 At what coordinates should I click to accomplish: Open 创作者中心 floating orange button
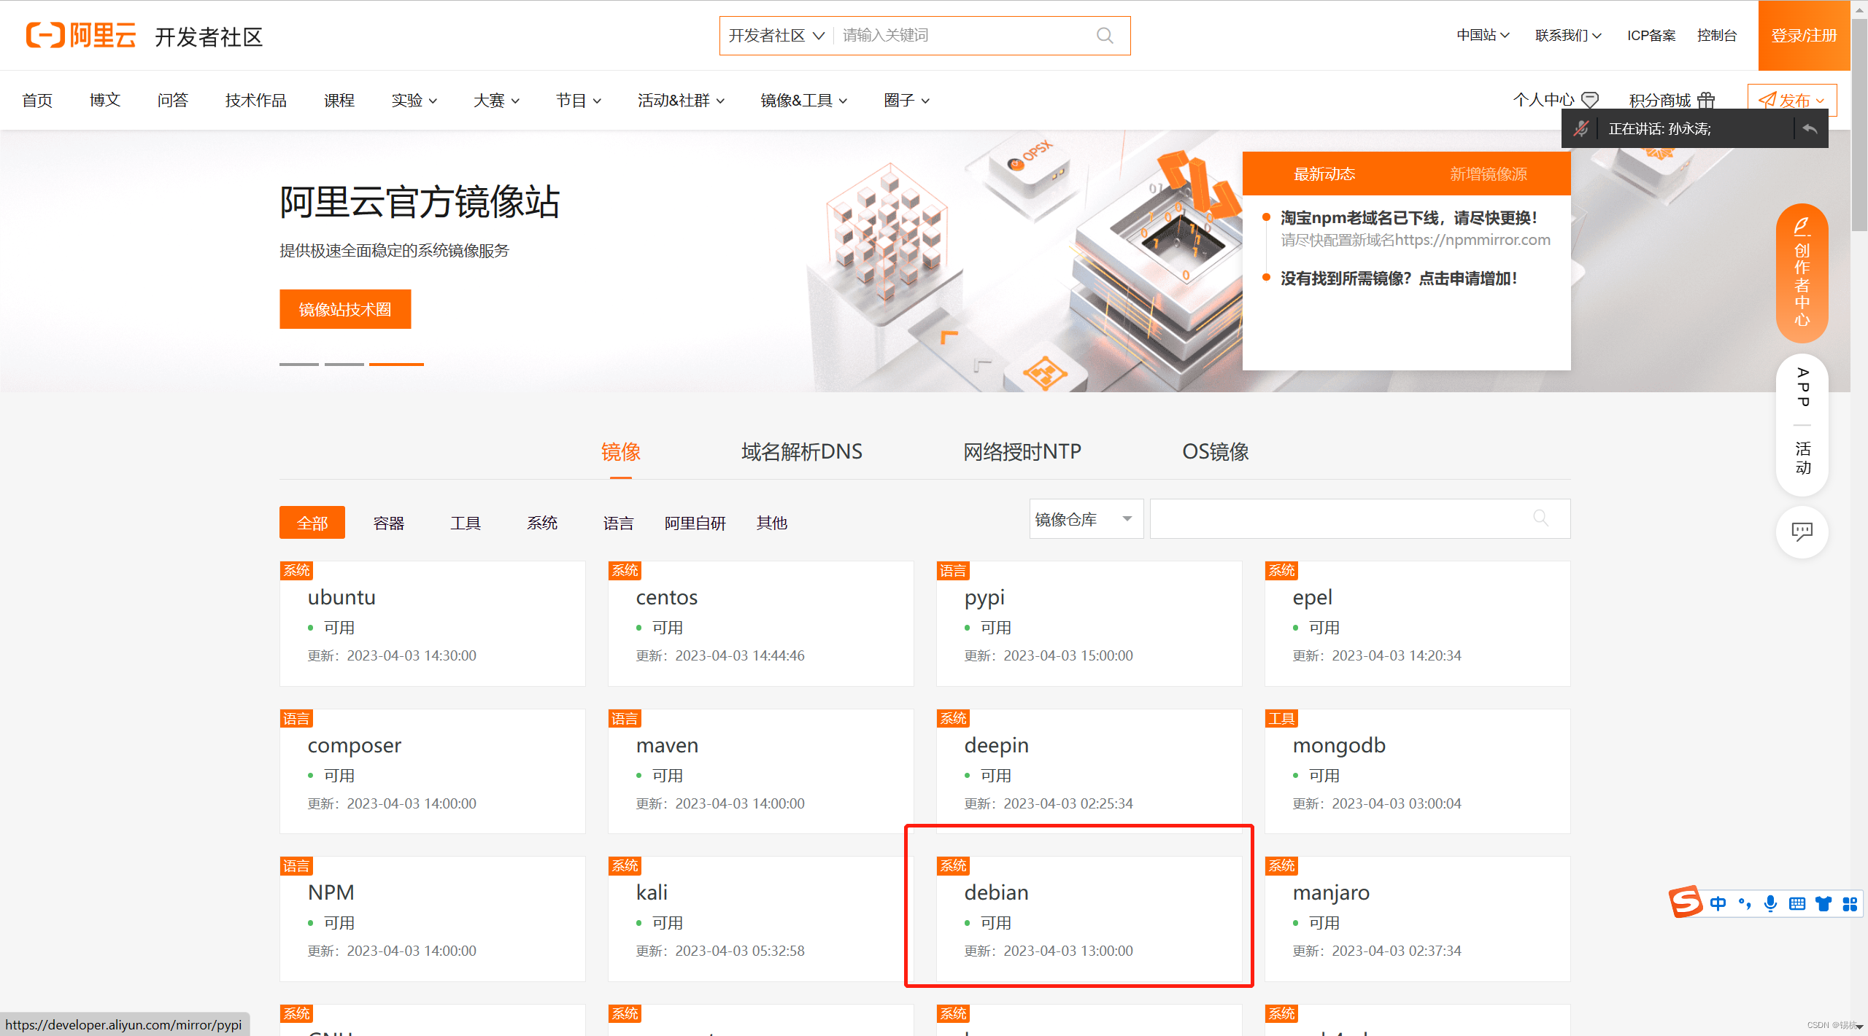point(1802,273)
